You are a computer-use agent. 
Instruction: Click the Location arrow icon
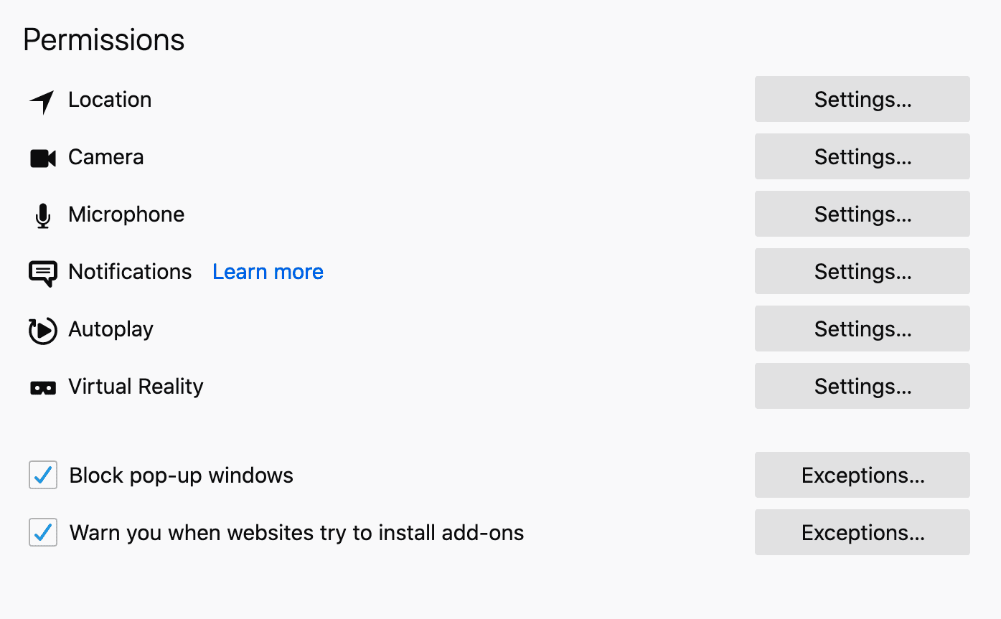[x=42, y=102]
